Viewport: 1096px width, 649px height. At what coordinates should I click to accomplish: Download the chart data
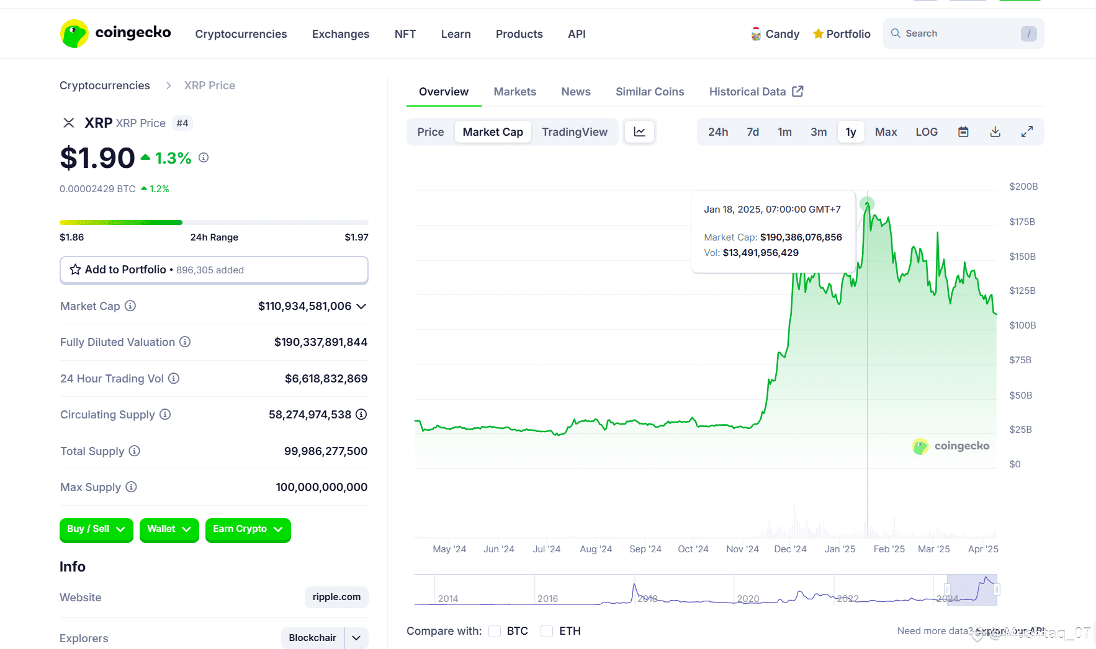coord(995,132)
